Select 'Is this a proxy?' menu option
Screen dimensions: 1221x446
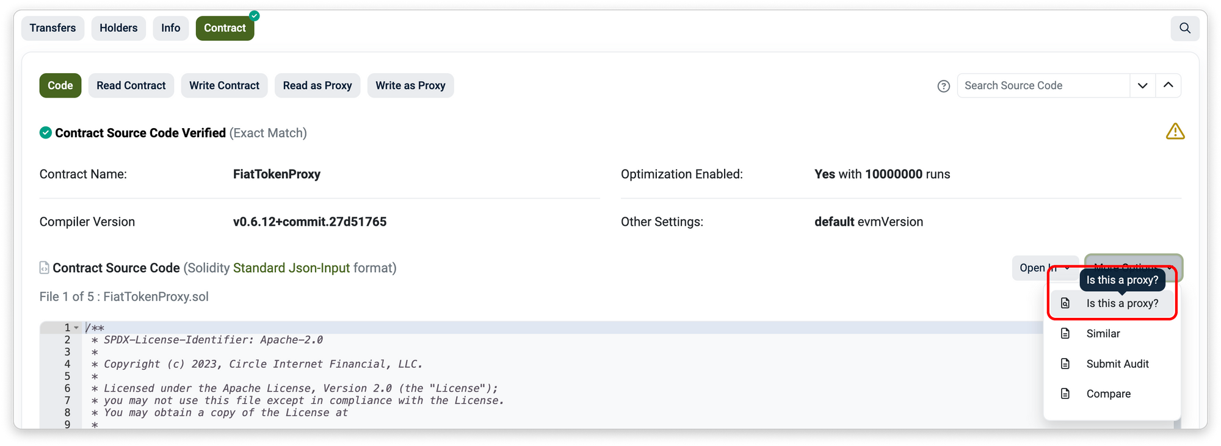[1121, 303]
